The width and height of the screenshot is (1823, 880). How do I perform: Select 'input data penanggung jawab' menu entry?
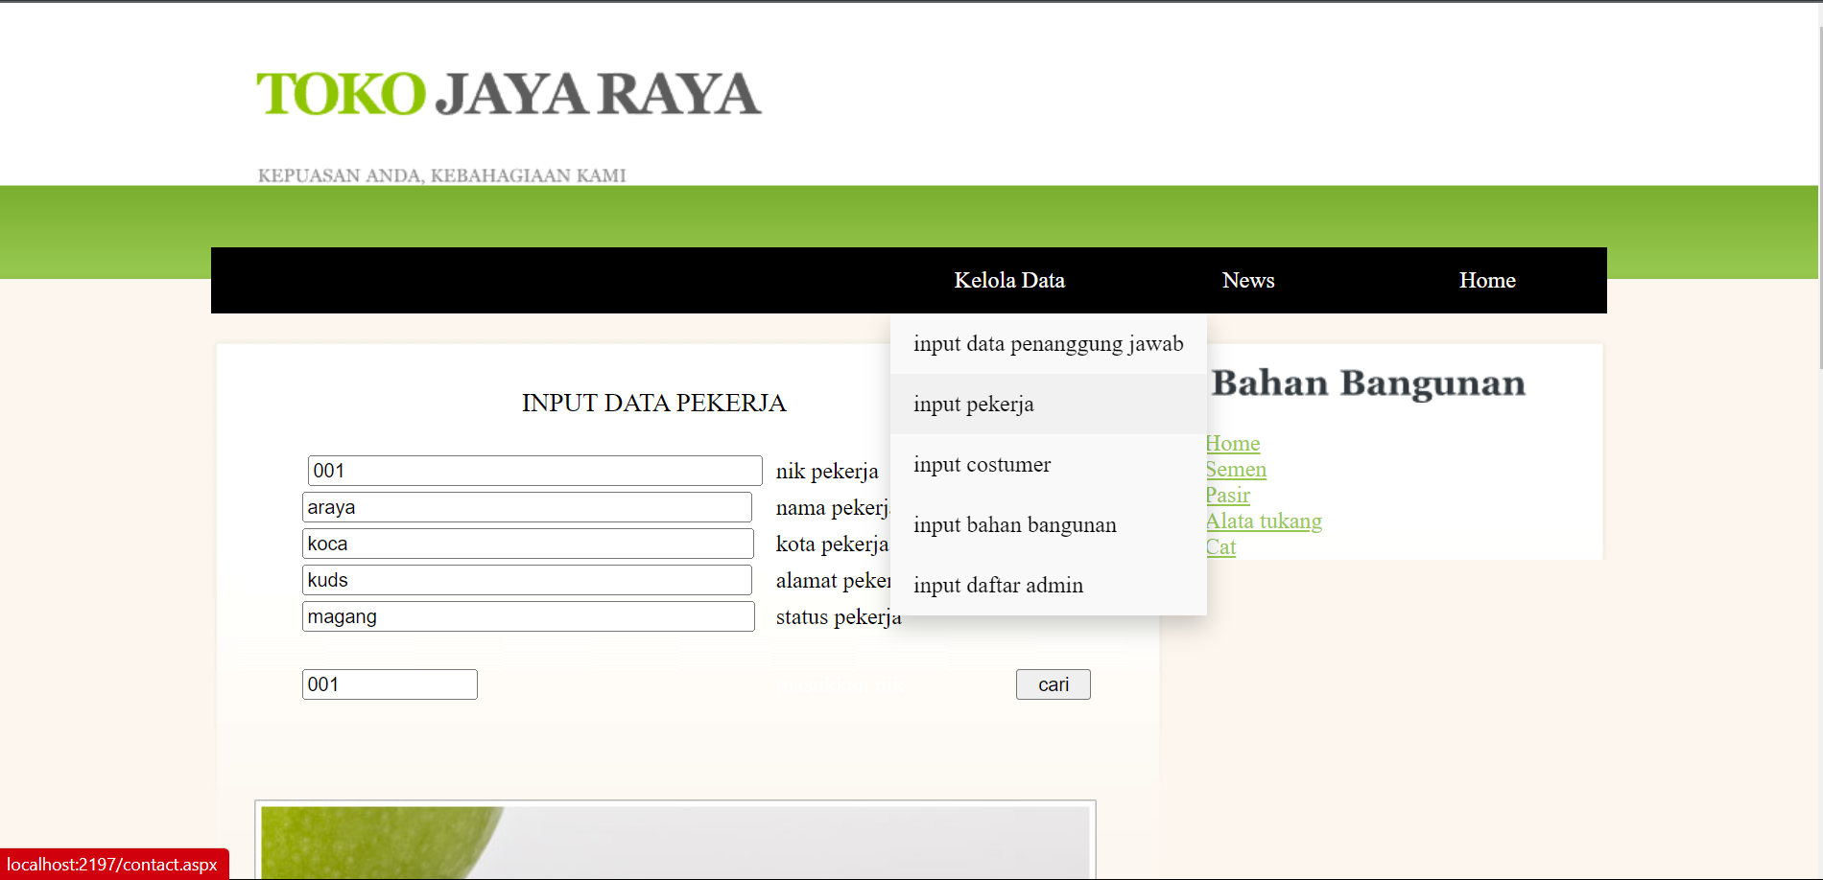click(1048, 343)
